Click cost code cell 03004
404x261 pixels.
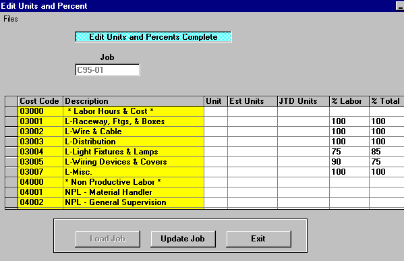(40, 152)
